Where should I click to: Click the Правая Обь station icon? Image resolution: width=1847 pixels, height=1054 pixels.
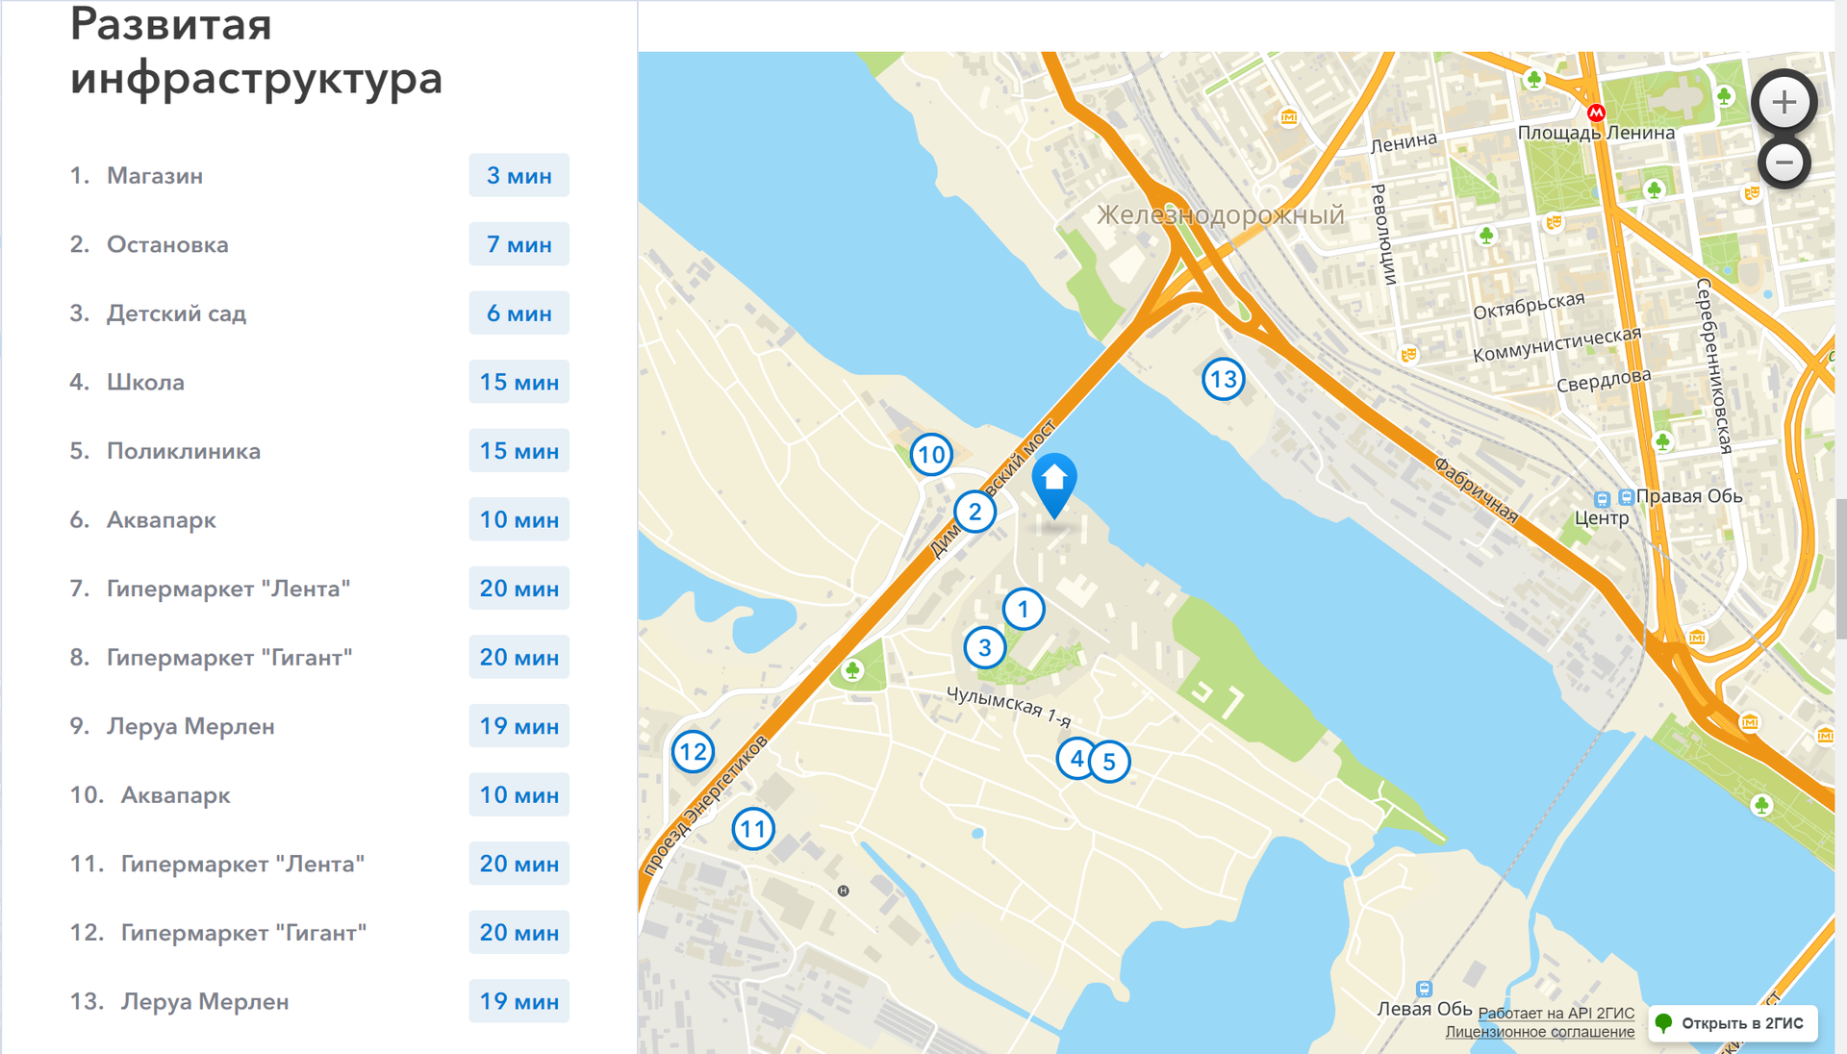point(1626,496)
